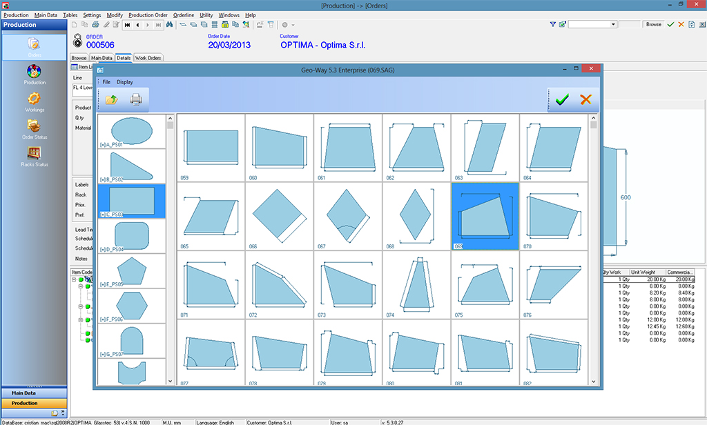Click the binoculars search icon
707x425 pixels.
click(170, 25)
